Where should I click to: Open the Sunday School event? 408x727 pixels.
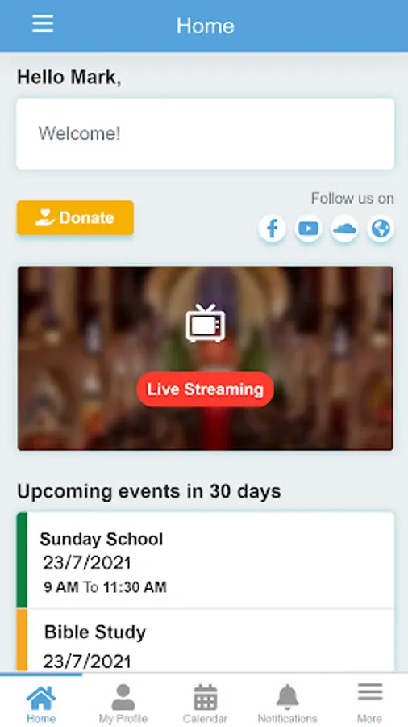pos(206,560)
